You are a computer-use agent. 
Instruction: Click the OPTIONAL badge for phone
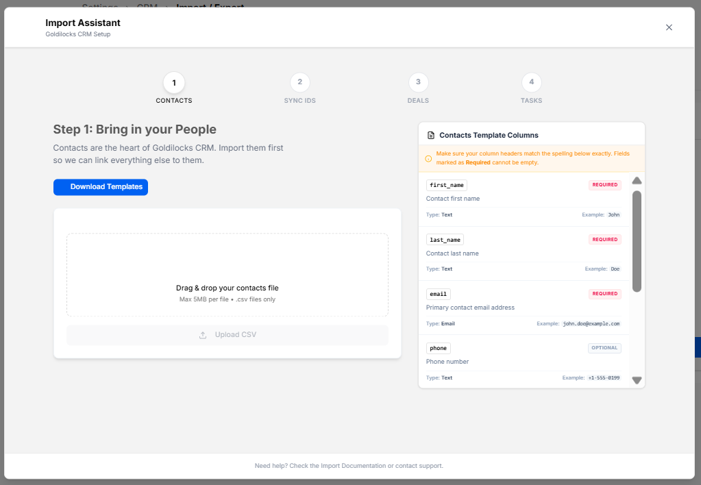pos(604,348)
